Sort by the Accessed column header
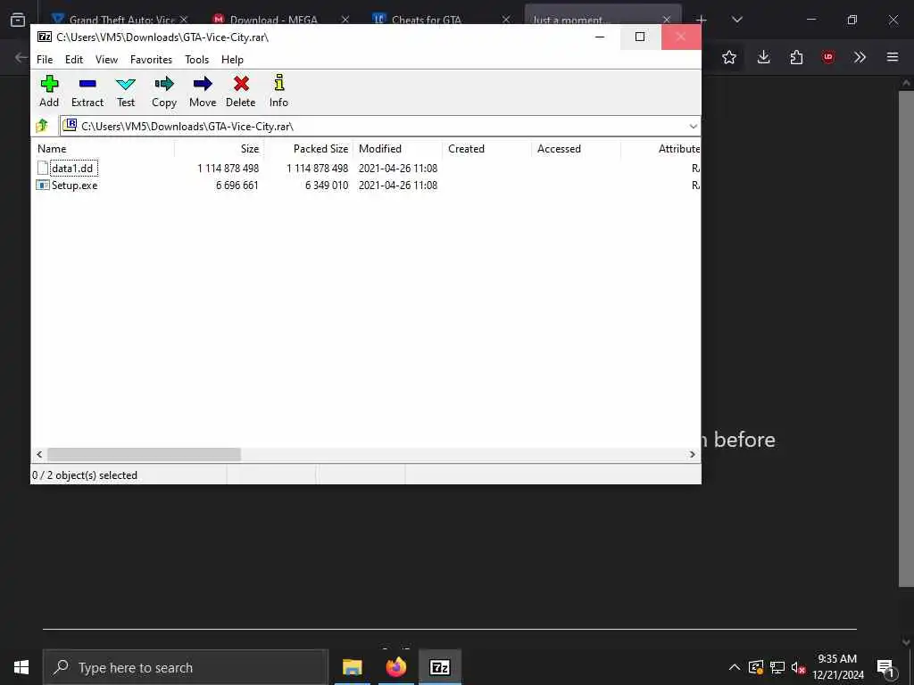 pyautogui.click(x=576, y=149)
